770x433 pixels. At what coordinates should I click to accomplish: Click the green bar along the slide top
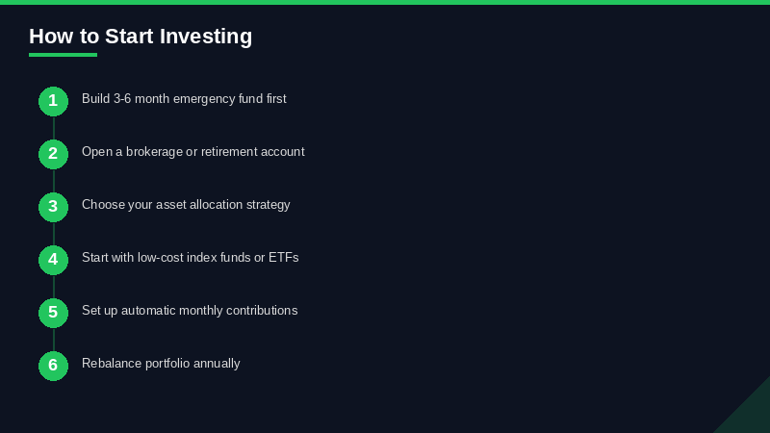coord(385,2)
